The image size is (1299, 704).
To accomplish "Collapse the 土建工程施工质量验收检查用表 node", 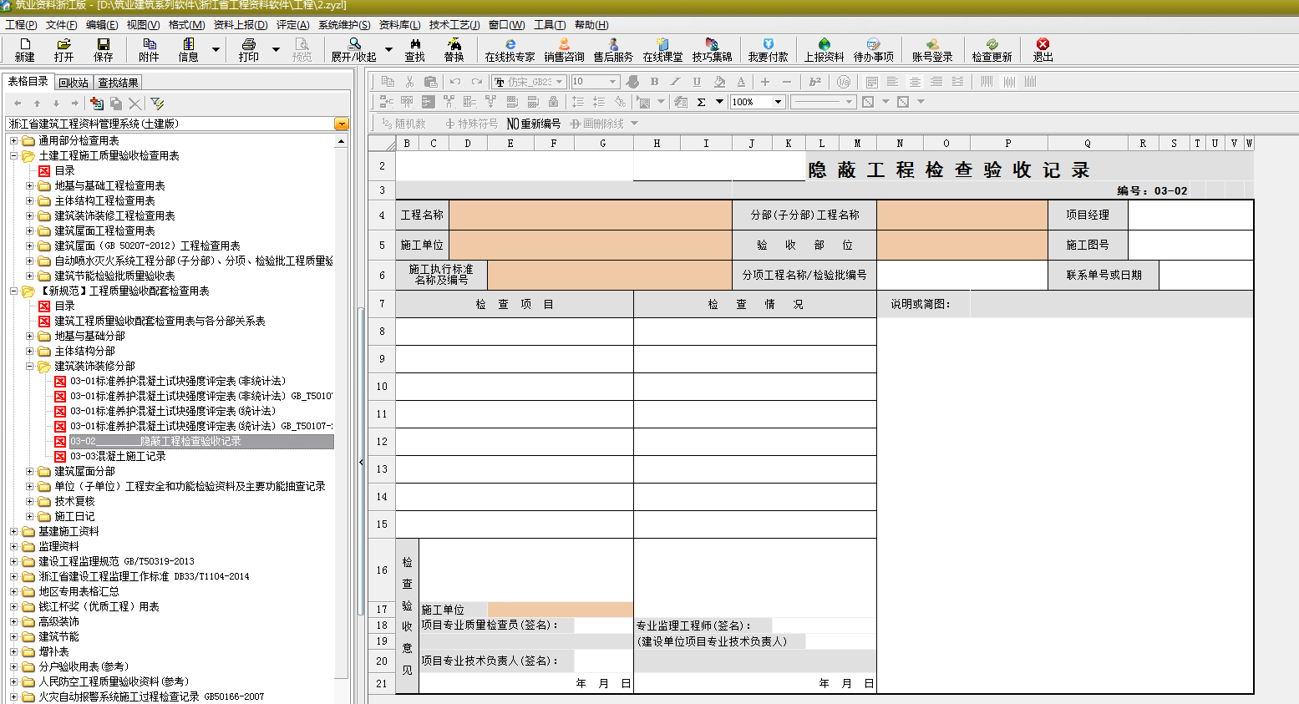I will click(x=13, y=156).
